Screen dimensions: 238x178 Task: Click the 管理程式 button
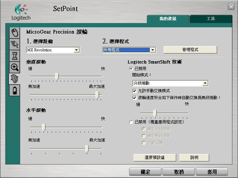[190, 50]
